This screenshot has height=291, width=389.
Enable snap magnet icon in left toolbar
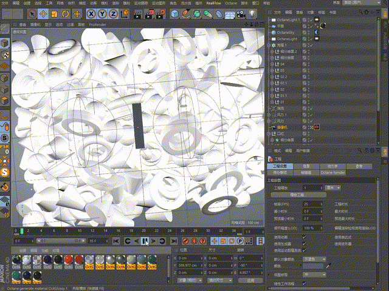(x=5, y=187)
